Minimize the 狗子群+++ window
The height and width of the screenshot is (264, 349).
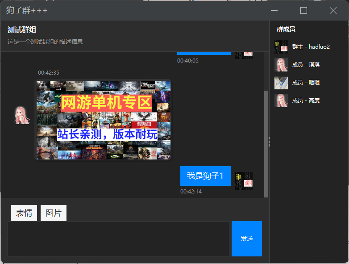pyautogui.click(x=274, y=10)
